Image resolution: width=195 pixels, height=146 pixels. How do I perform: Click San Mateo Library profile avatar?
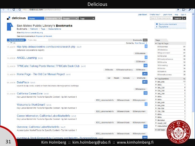coord(10,26)
